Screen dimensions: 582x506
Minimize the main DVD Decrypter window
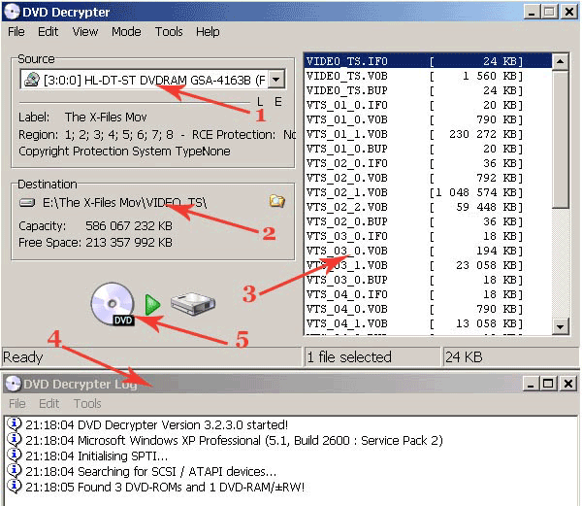(532, 12)
